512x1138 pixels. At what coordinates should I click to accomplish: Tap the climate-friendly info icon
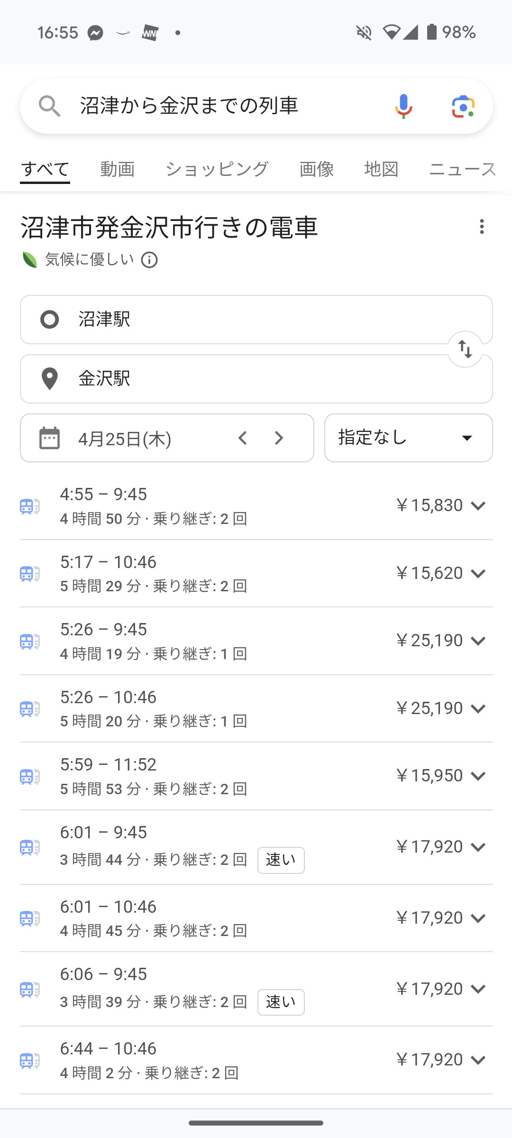(149, 260)
